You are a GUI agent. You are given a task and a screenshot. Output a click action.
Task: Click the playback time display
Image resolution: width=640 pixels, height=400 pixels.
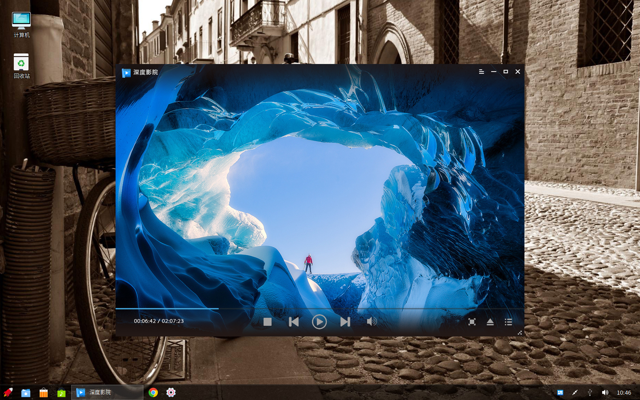(159, 321)
